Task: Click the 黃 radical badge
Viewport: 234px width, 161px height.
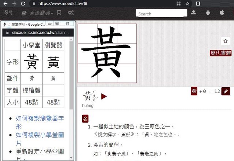Action: [x=194, y=91]
